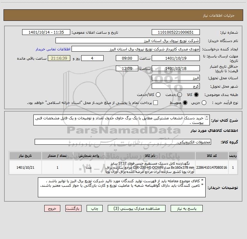The height and width of the screenshot is (239, 247).
Task: Click the response deadline date 1401/10/19 field
Action: pyautogui.click(x=176, y=58)
